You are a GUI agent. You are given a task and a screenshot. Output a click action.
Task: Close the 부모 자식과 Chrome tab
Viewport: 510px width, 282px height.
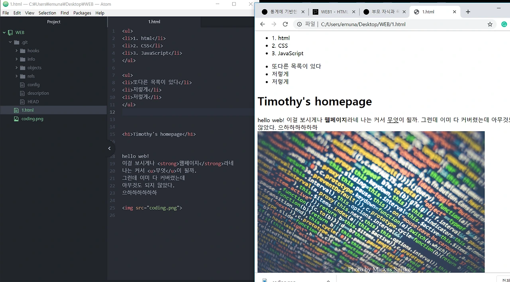[x=404, y=12]
